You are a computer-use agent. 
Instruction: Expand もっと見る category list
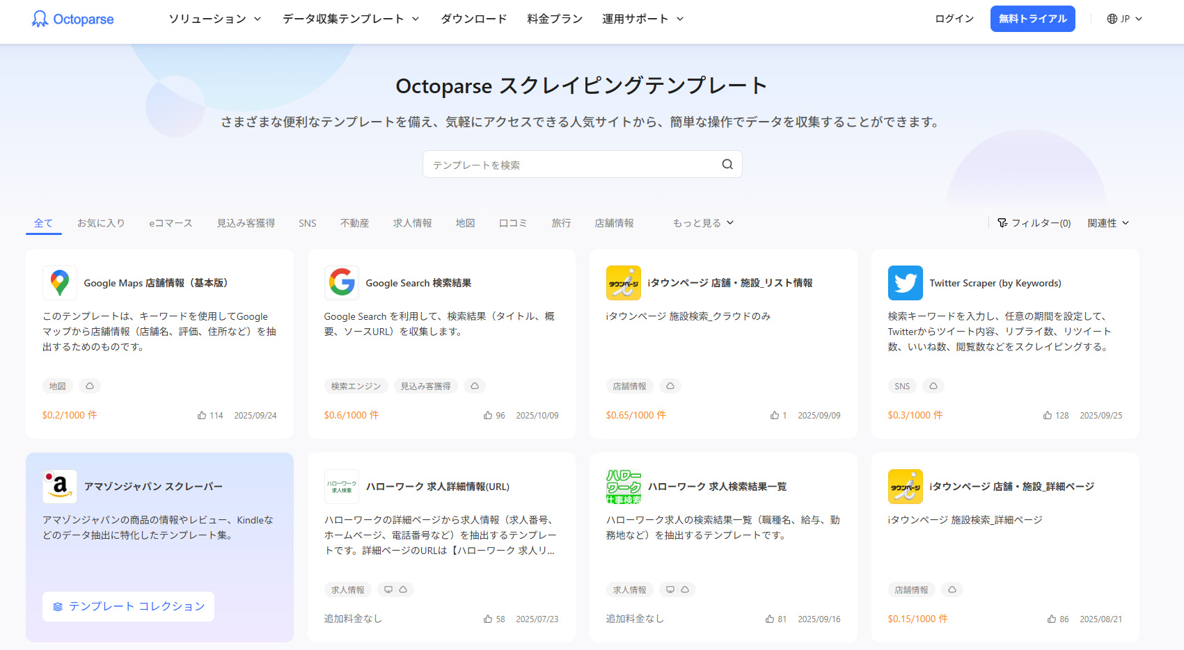point(703,223)
